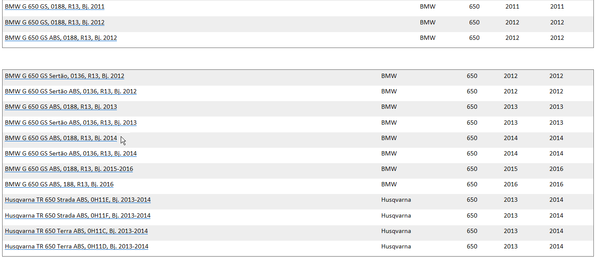This screenshot has height=257, width=596.
Task: Click BMW G 650 GS ABS Bj. 2015-2016 link
Action: click(69, 169)
